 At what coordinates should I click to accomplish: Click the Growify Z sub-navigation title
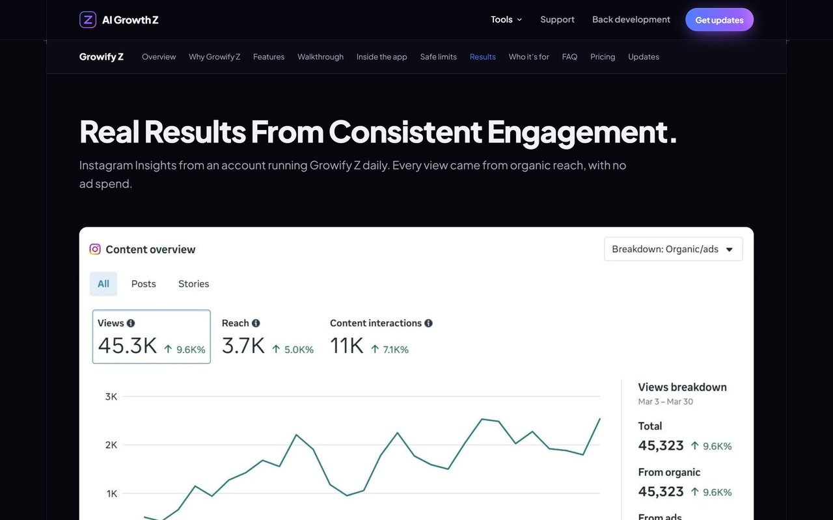pos(102,57)
